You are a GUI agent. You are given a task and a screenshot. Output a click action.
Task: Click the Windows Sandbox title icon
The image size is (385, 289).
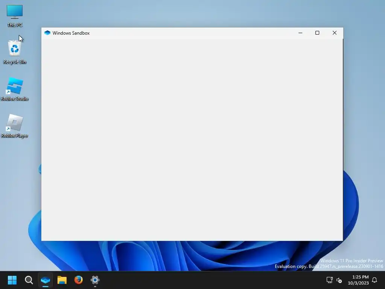[47, 33]
